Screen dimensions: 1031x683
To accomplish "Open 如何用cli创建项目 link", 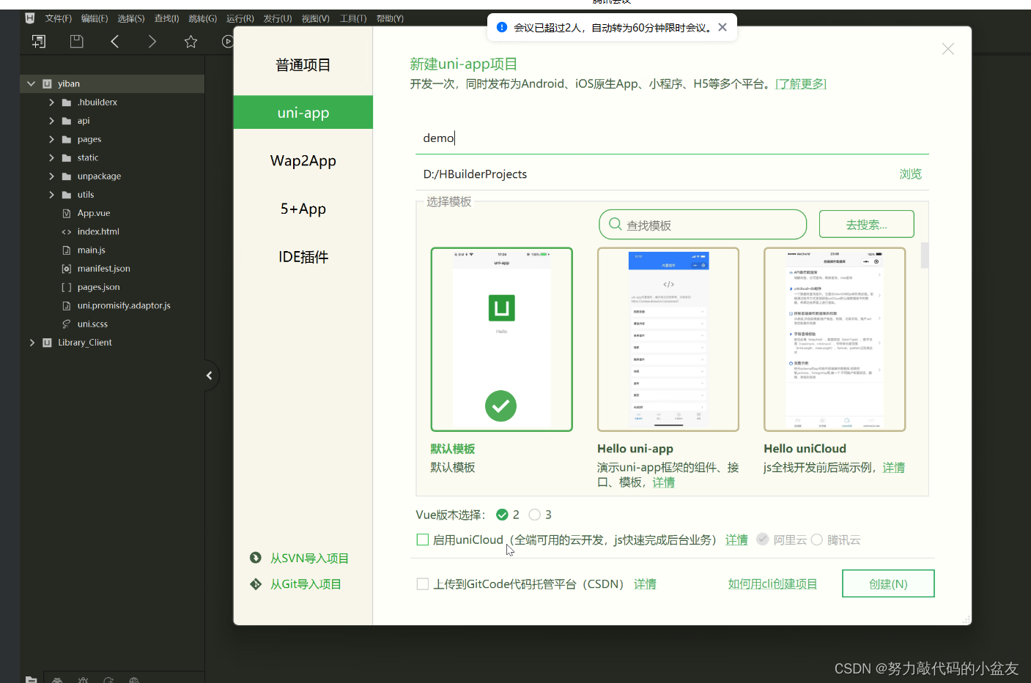I will point(772,583).
